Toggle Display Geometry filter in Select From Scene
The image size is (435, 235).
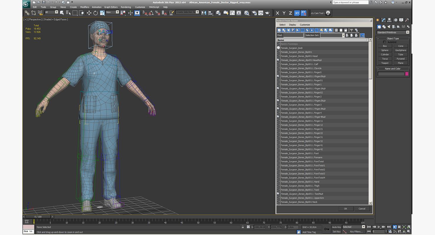click(279, 30)
